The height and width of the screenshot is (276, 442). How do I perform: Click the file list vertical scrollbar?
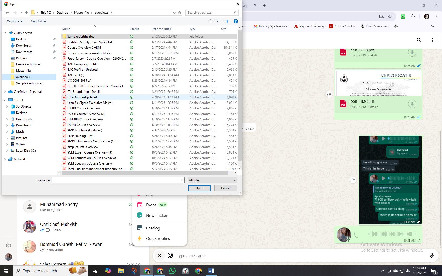click(x=239, y=95)
